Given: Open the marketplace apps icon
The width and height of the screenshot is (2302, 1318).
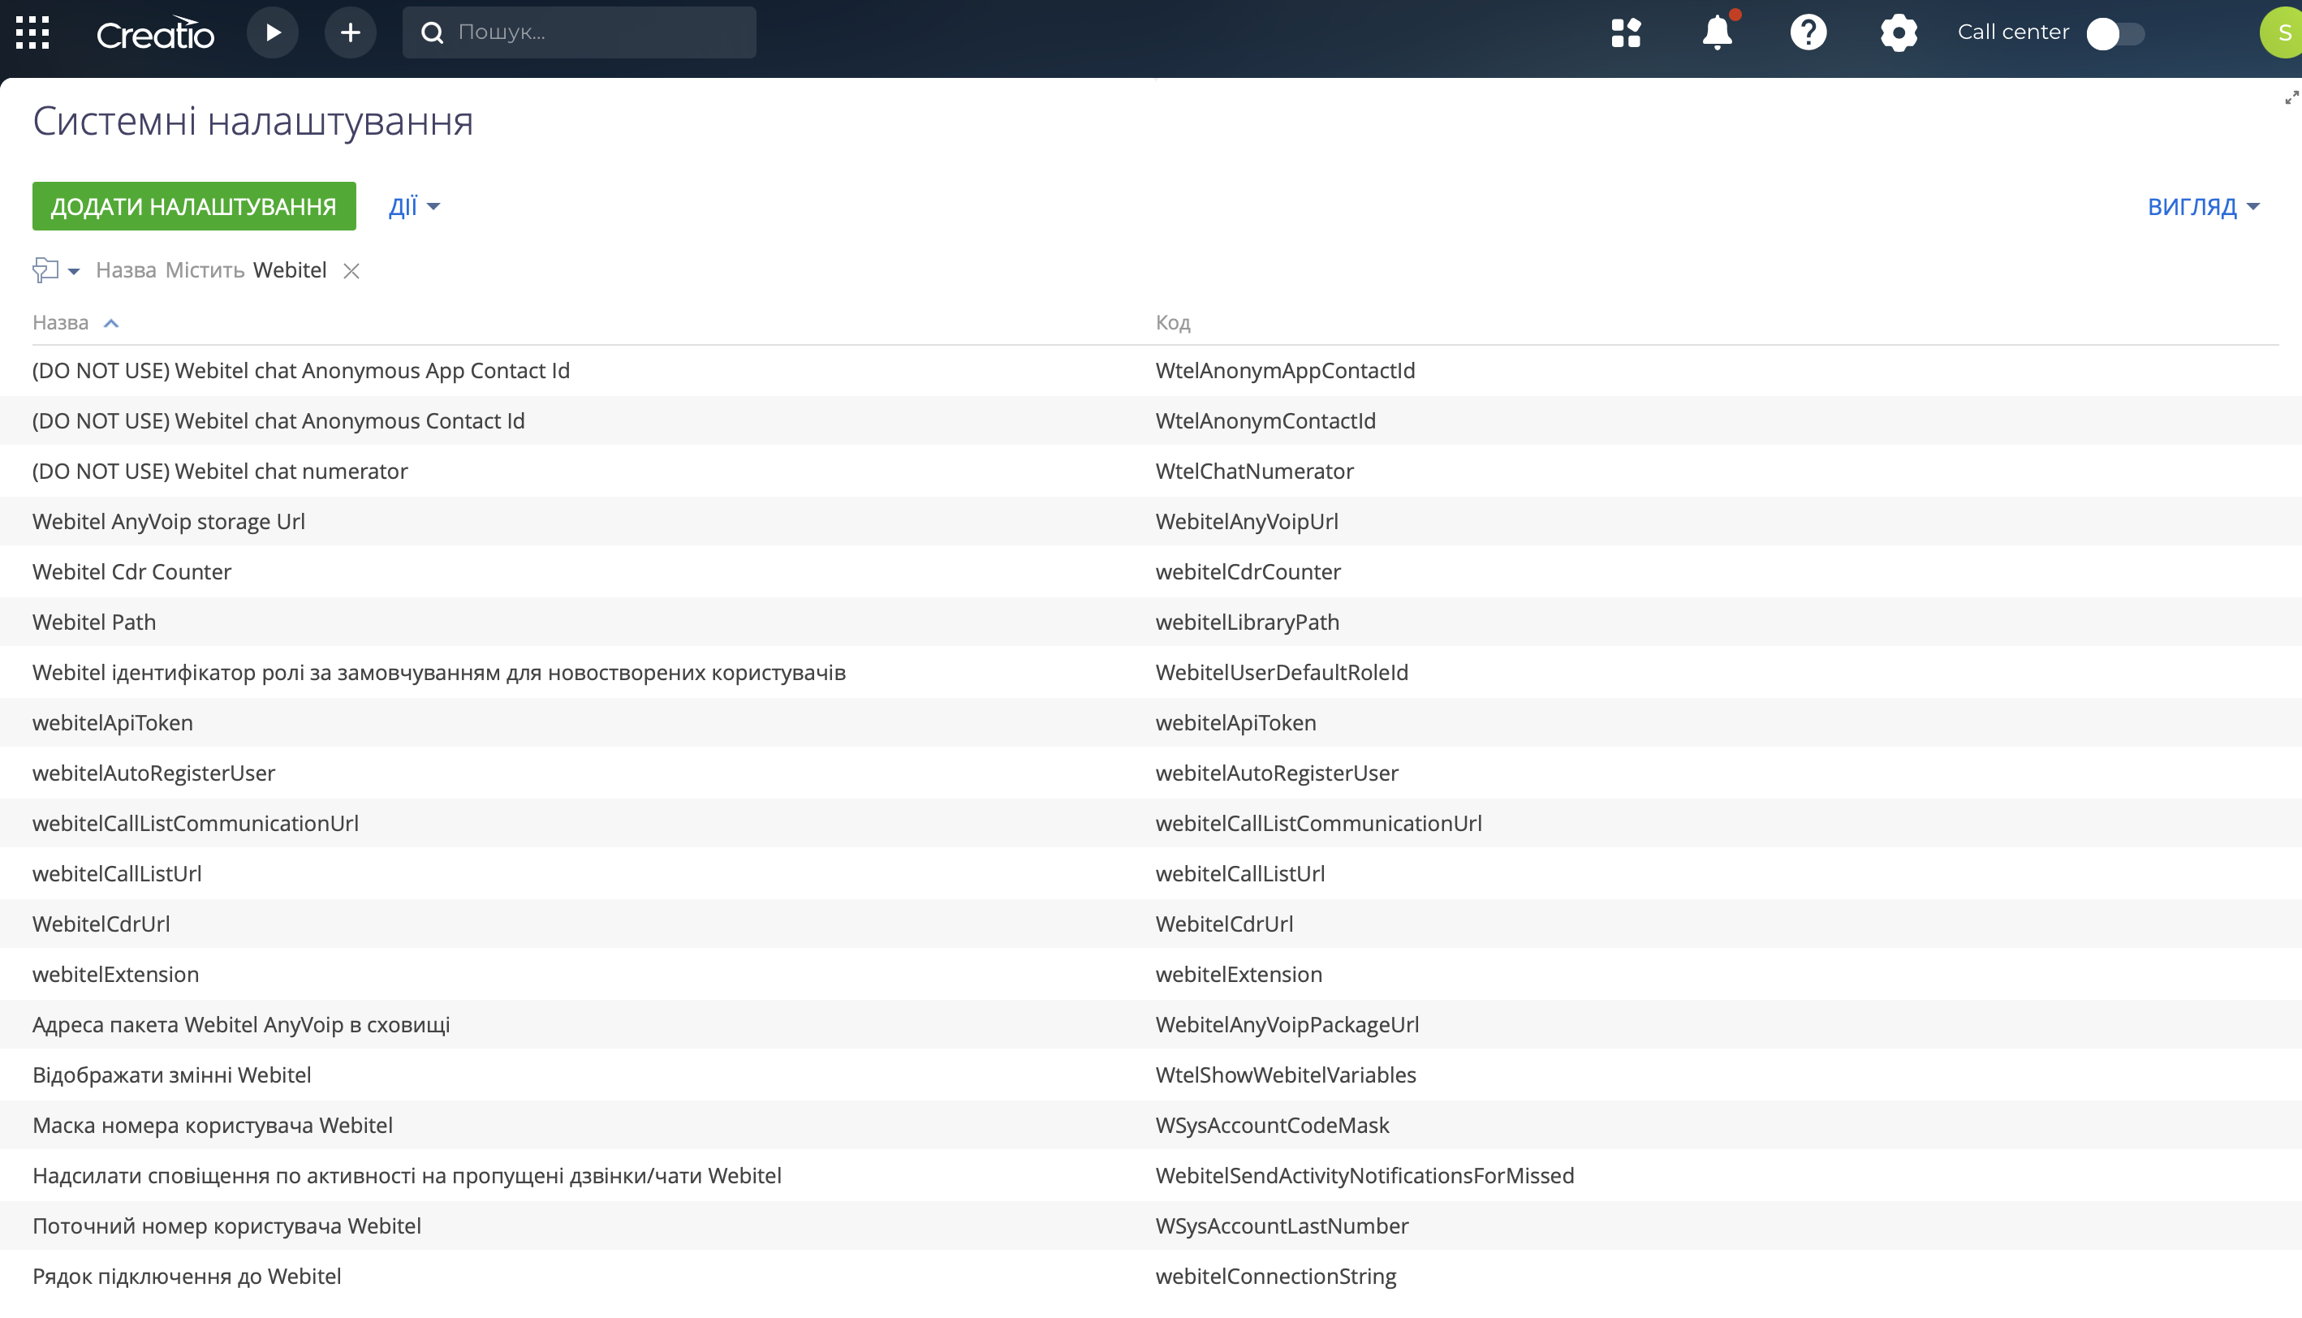Looking at the screenshot, I should tap(1626, 32).
